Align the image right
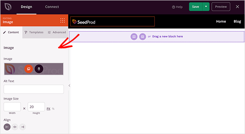This screenshot has width=245, height=134. (23, 127)
